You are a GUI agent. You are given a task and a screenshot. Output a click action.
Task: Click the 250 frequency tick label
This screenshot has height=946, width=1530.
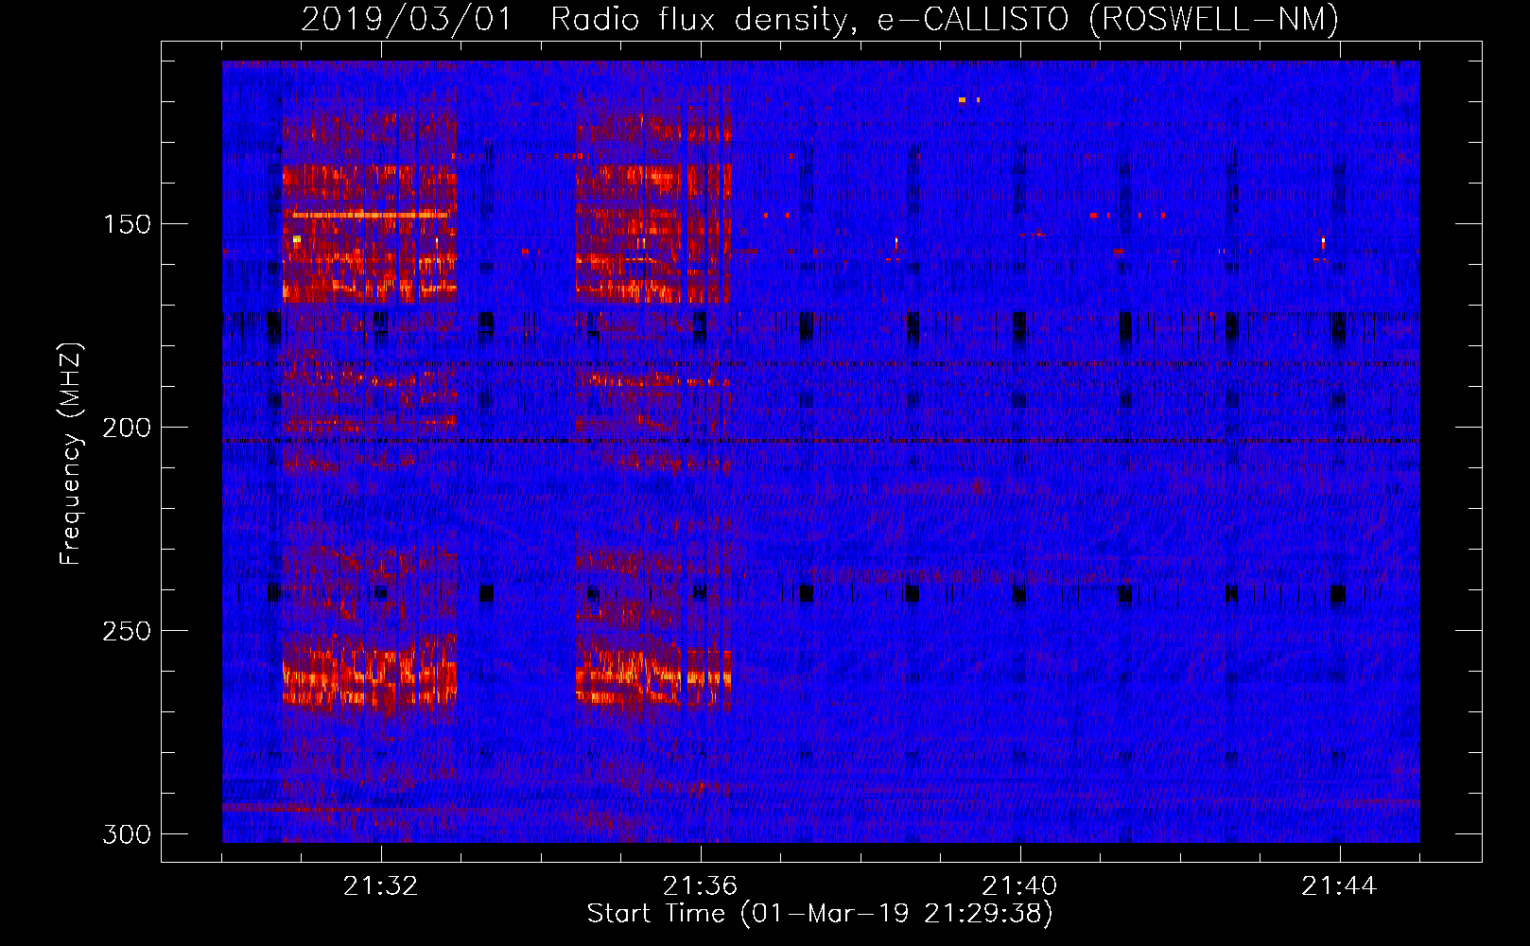point(127,631)
